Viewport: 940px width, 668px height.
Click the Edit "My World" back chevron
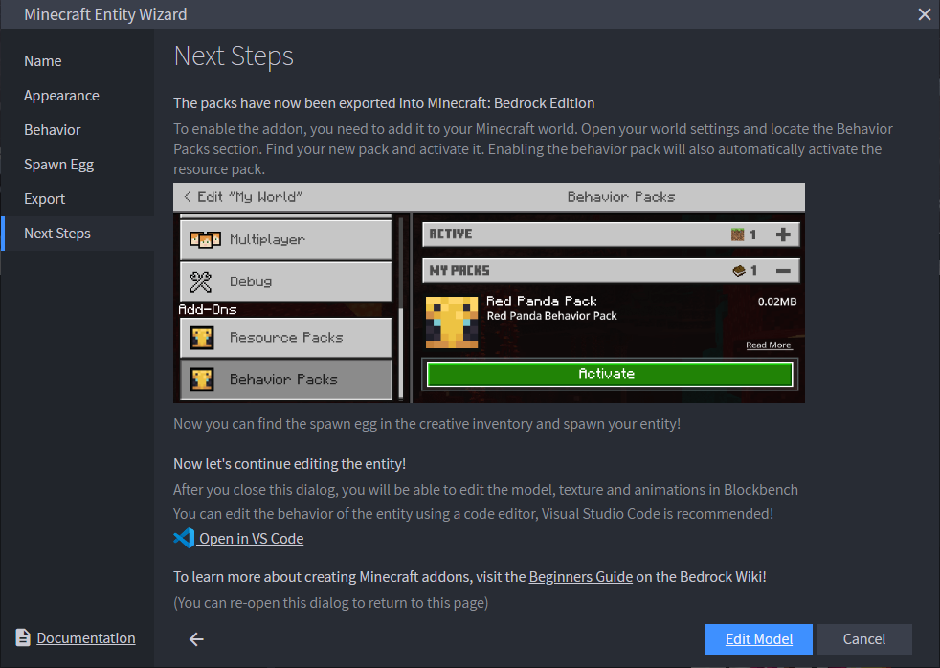(x=188, y=197)
